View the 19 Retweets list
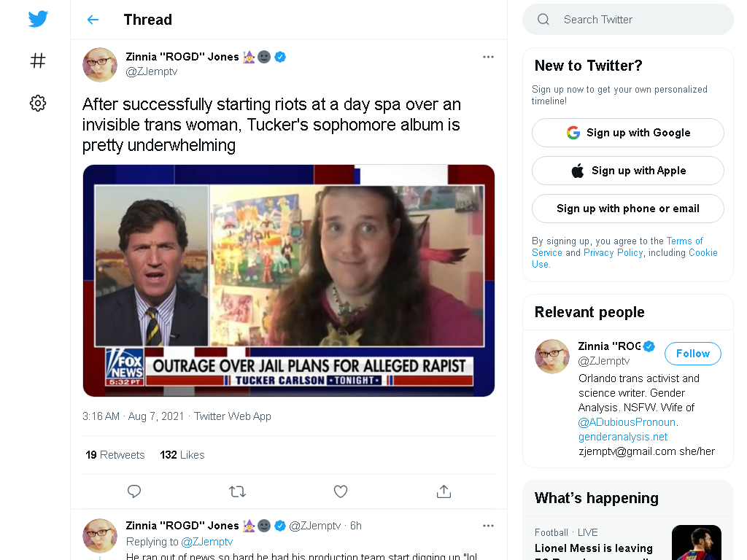Screen dimensions: 747x560 point(115,455)
